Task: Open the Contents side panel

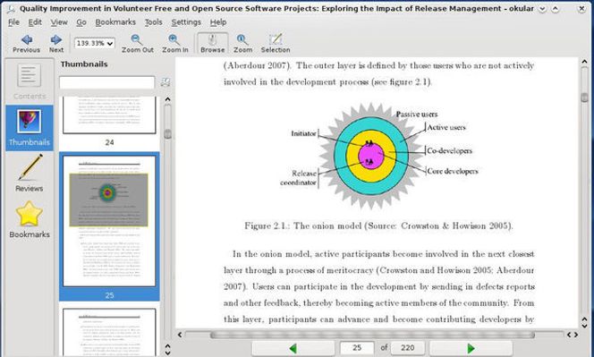Action: click(x=30, y=81)
